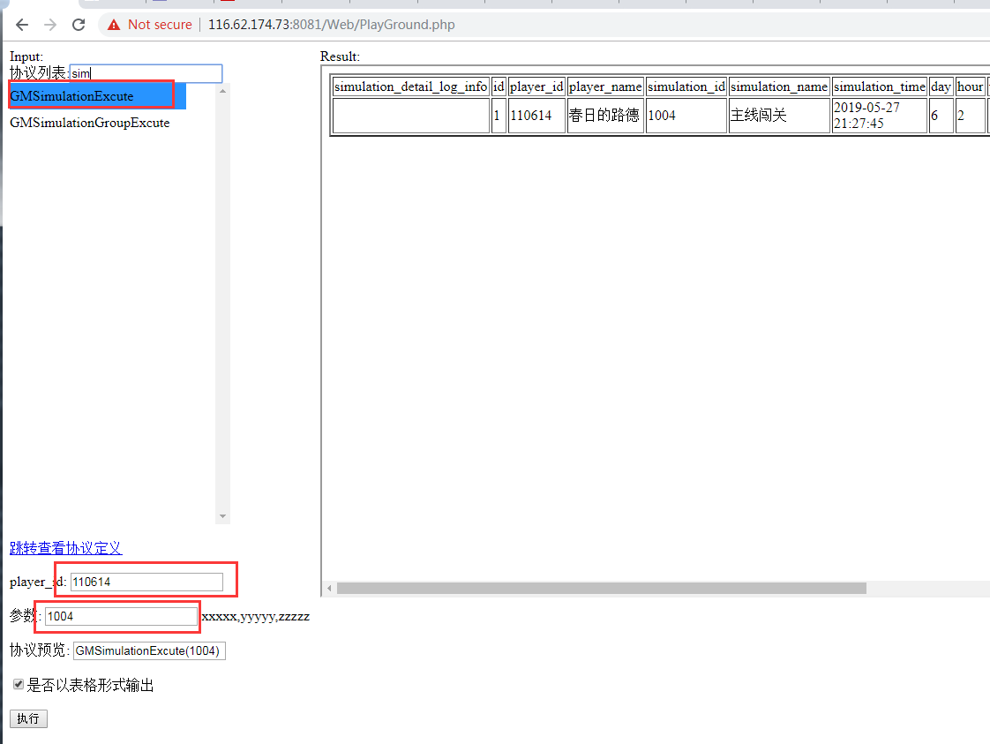Click the address bar URL
The height and width of the screenshot is (744, 990).
click(x=331, y=25)
